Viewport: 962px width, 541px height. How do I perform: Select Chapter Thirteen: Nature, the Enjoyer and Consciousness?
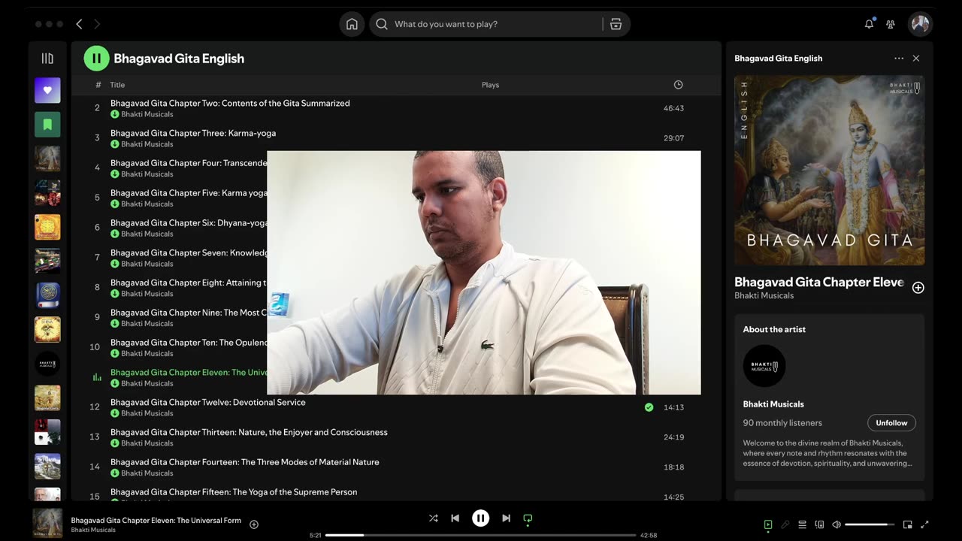click(x=249, y=432)
